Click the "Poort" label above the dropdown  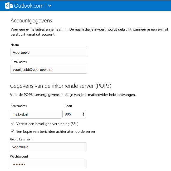click(69, 106)
